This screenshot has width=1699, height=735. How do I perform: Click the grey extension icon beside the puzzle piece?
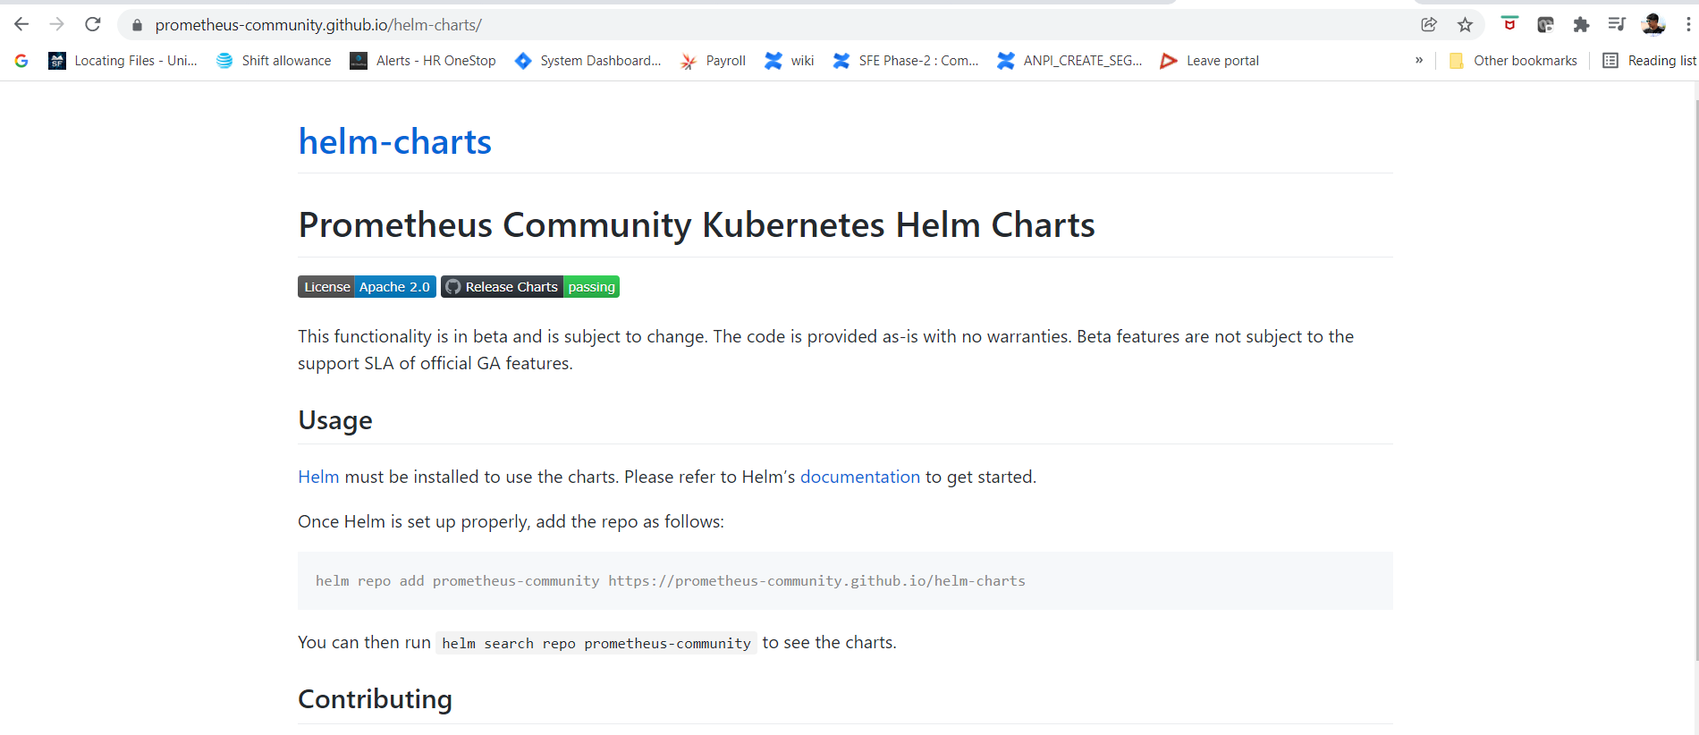point(1545,25)
